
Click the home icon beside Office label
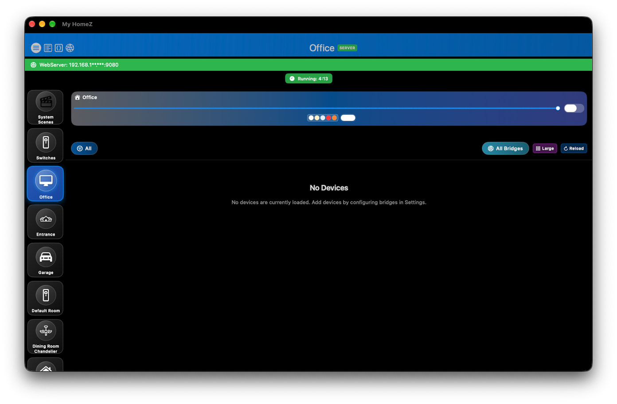(x=78, y=97)
